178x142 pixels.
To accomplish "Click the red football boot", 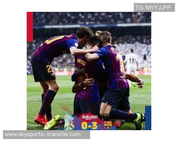I will pos(41,120).
